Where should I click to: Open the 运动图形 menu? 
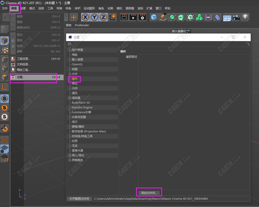pos(89,8)
